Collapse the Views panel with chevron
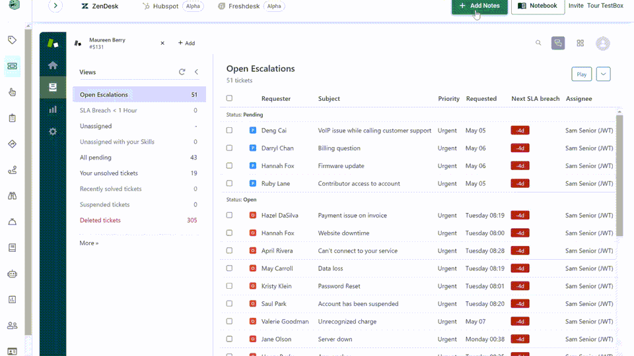This screenshot has width=634, height=356. [196, 72]
